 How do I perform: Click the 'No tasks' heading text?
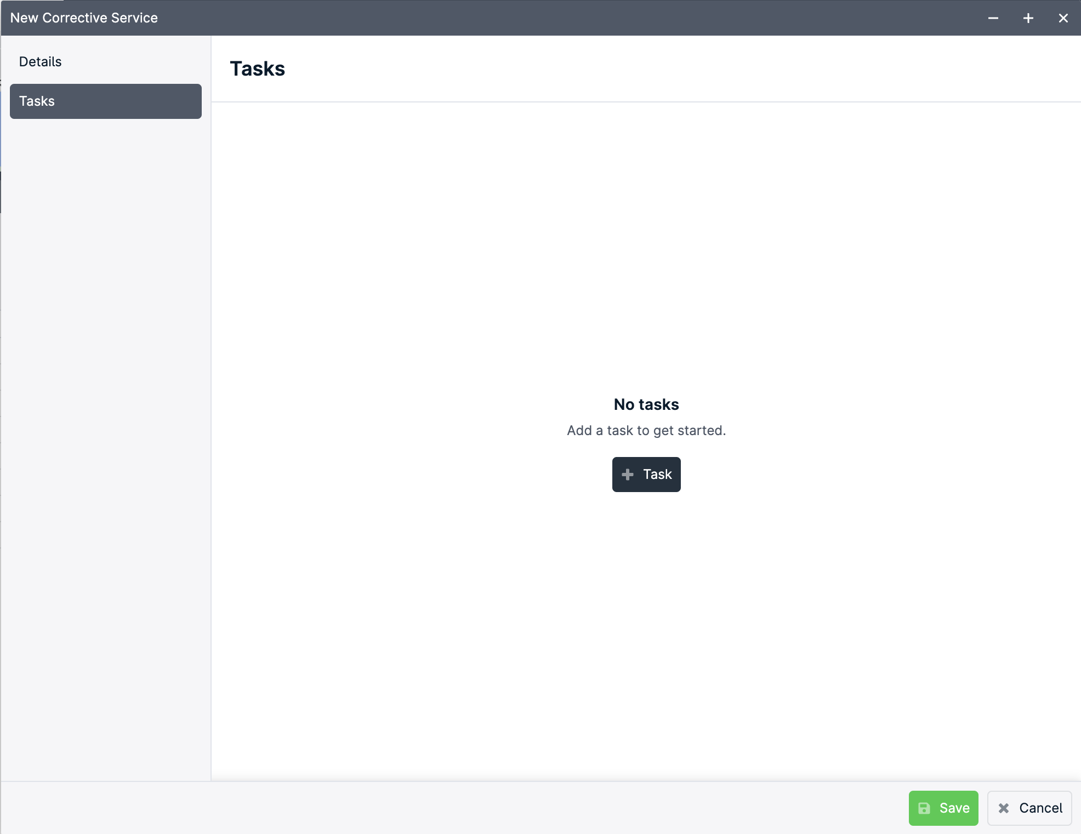646,404
